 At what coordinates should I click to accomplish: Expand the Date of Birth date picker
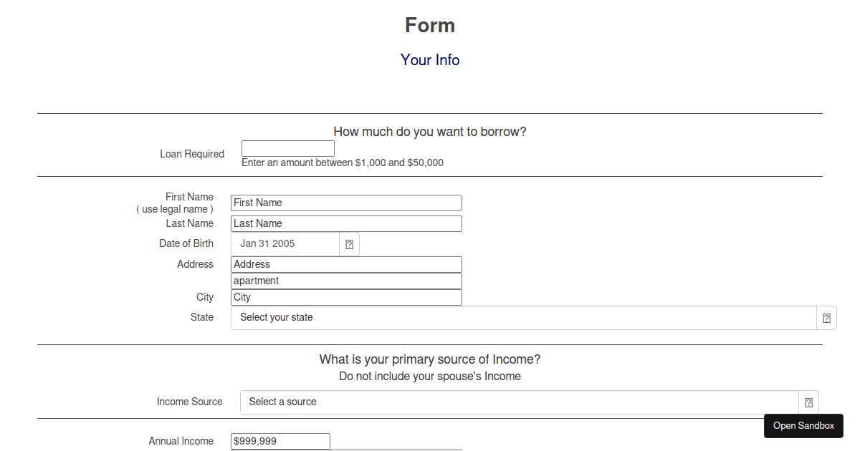[x=349, y=243]
